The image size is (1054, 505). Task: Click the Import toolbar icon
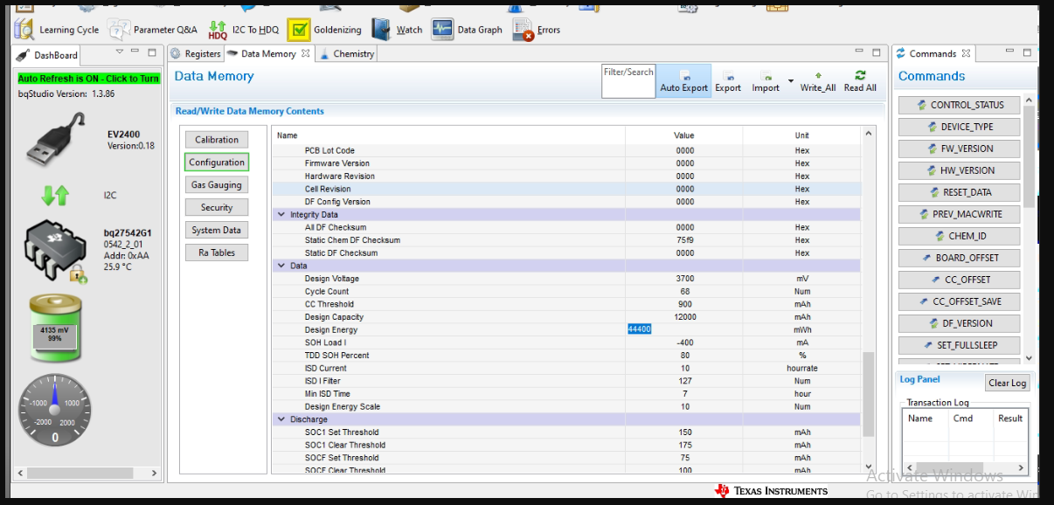click(766, 81)
